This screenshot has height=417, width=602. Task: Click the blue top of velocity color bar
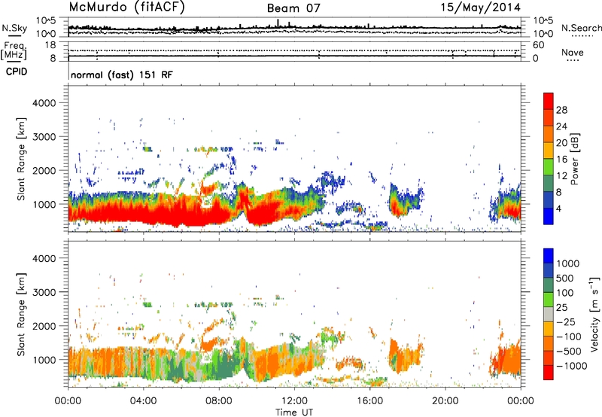tap(549, 256)
